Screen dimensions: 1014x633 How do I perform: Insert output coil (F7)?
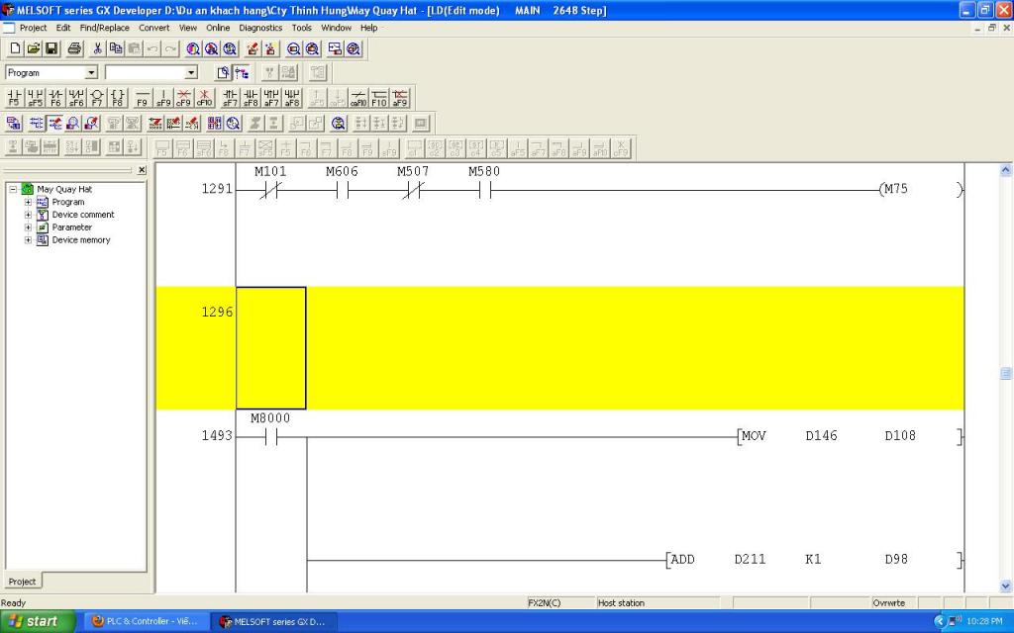97,98
